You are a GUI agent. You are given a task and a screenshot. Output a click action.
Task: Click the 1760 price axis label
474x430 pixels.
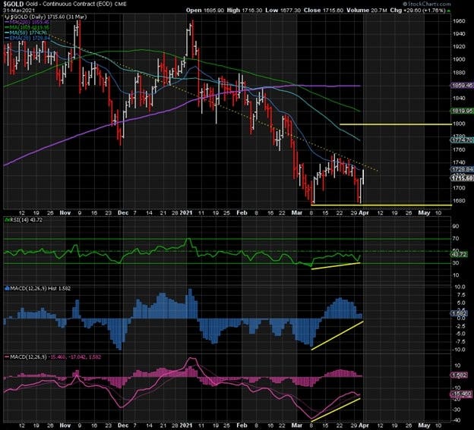(x=459, y=149)
